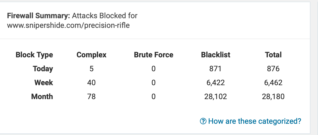Click the Block Type column header
This screenshot has height=135, width=318.
34,55
